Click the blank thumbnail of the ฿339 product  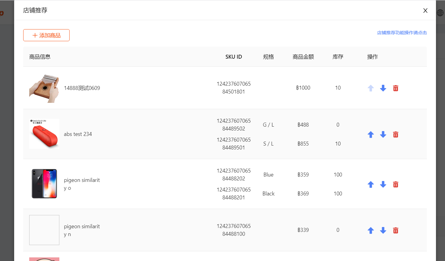[44, 230]
